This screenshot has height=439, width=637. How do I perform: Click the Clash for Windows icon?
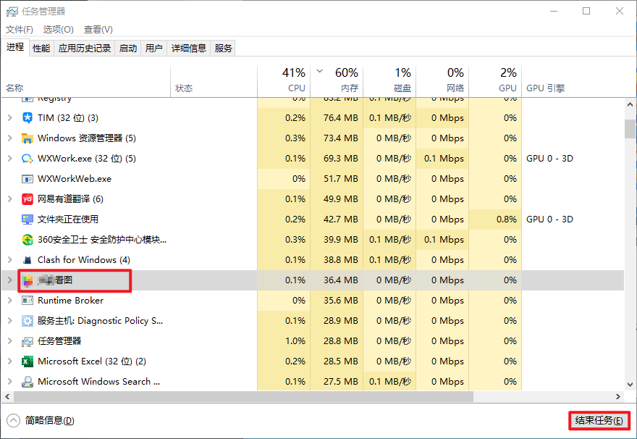point(28,259)
